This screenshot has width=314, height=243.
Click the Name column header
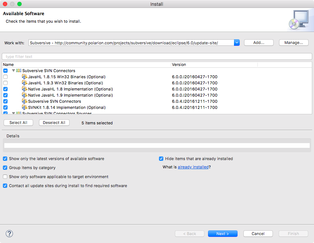(x=87, y=65)
